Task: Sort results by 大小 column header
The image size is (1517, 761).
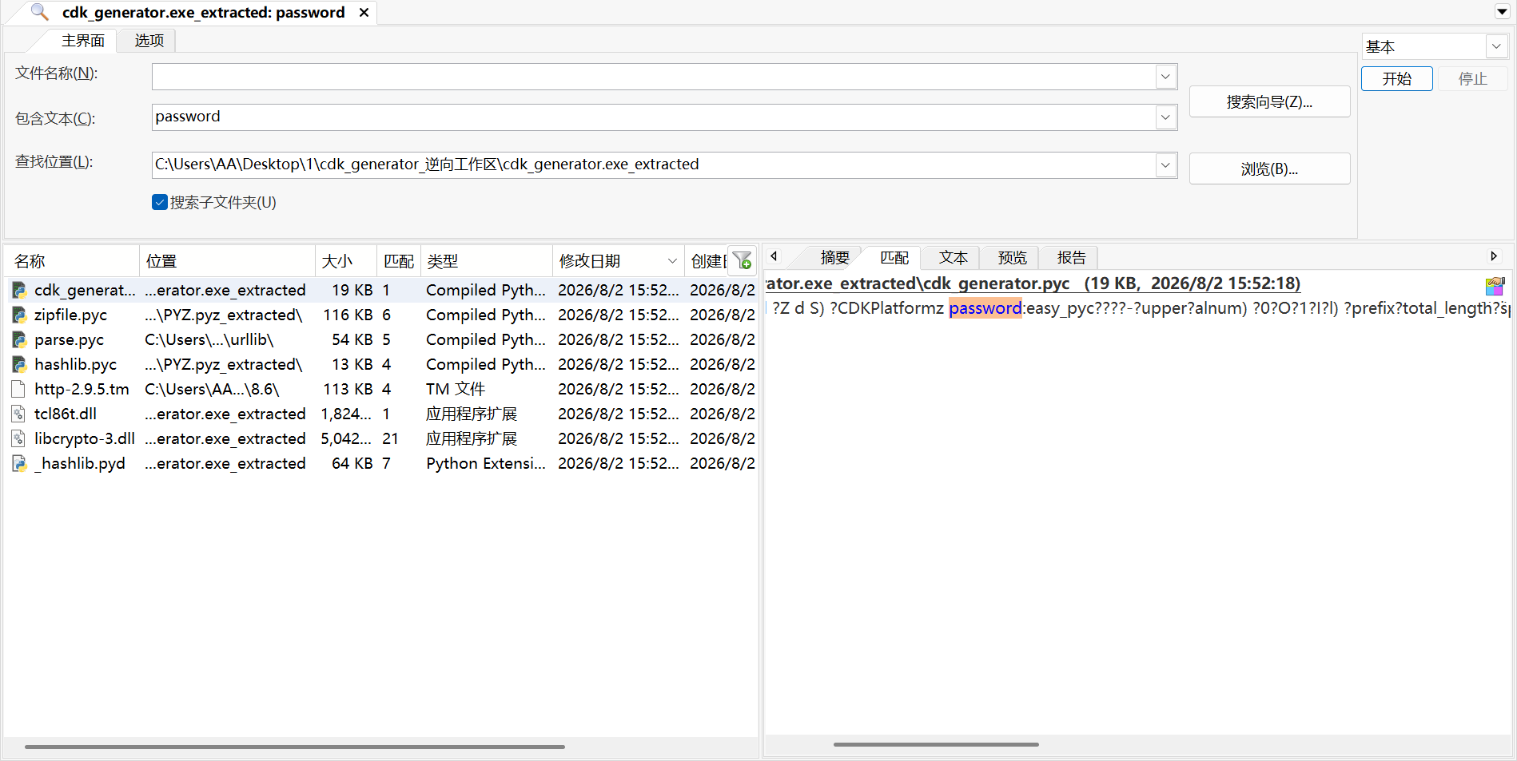Action: pyautogui.click(x=346, y=261)
